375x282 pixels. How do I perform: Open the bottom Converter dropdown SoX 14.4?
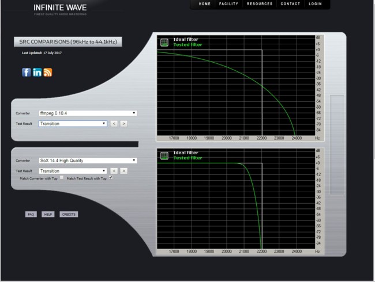pos(88,161)
